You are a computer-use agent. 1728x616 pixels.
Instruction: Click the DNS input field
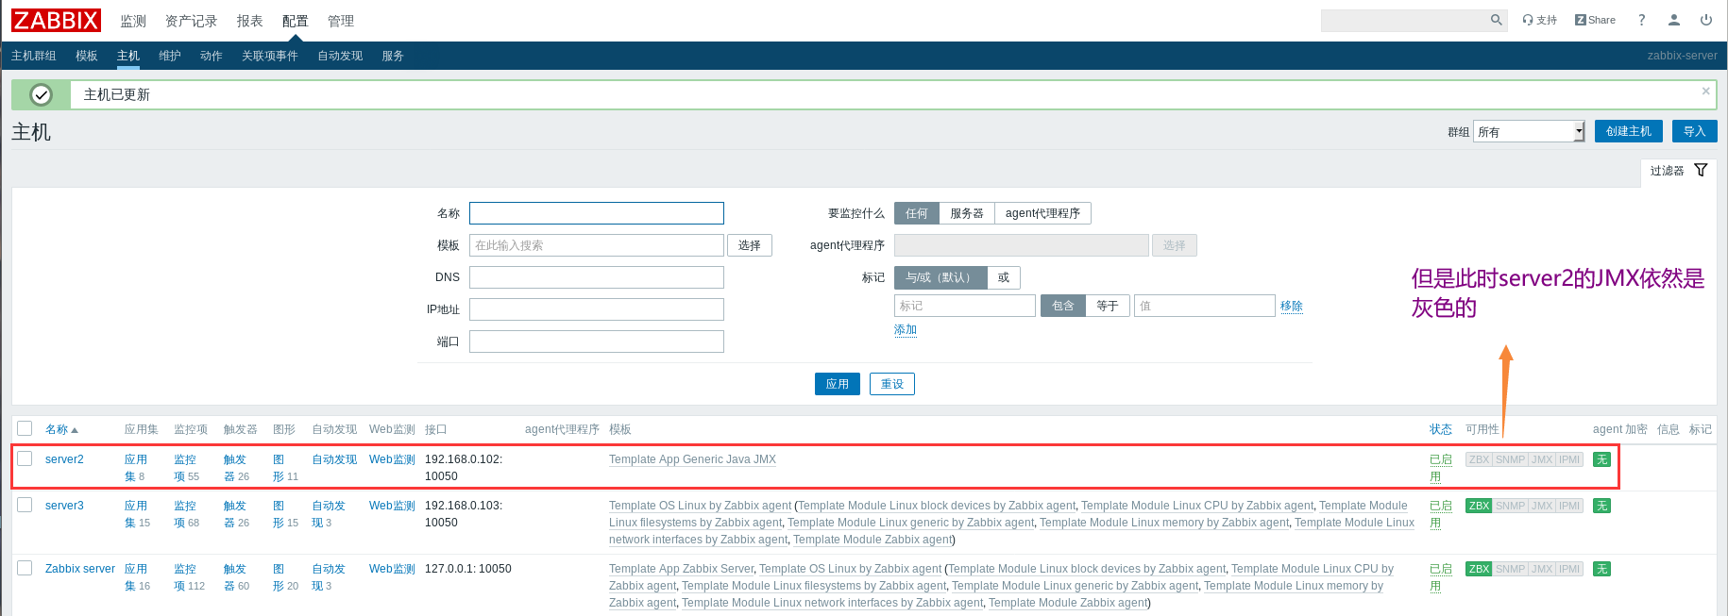pyautogui.click(x=597, y=277)
